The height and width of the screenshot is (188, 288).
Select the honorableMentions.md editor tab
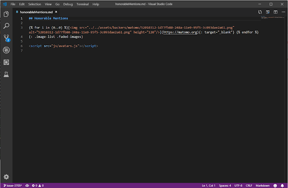(36, 12)
